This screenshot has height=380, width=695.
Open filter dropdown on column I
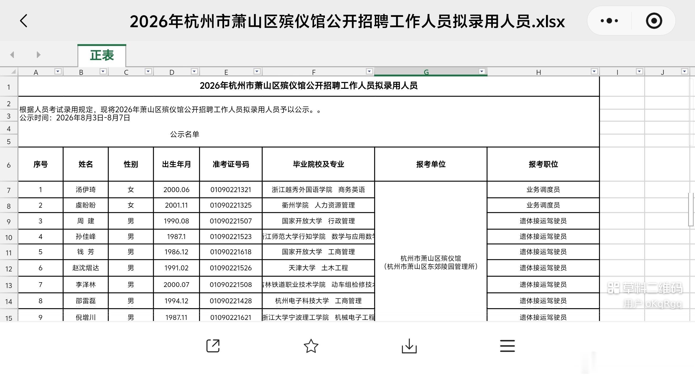coord(639,72)
